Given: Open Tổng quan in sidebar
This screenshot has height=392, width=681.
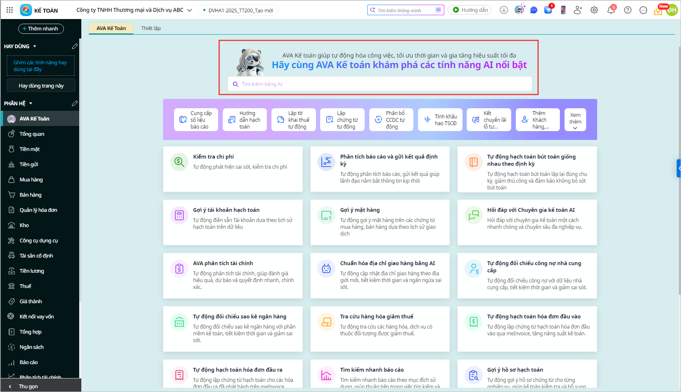Looking at the screenshot, I should [40, 134].
